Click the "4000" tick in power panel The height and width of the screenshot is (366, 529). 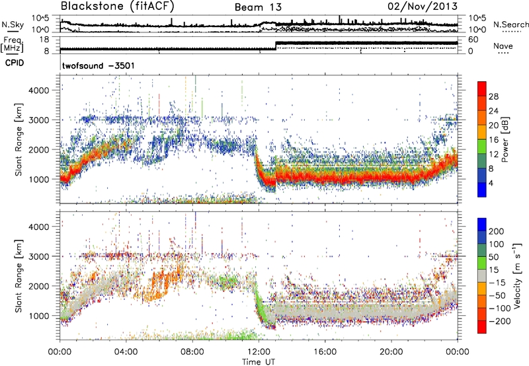[39, 91]
